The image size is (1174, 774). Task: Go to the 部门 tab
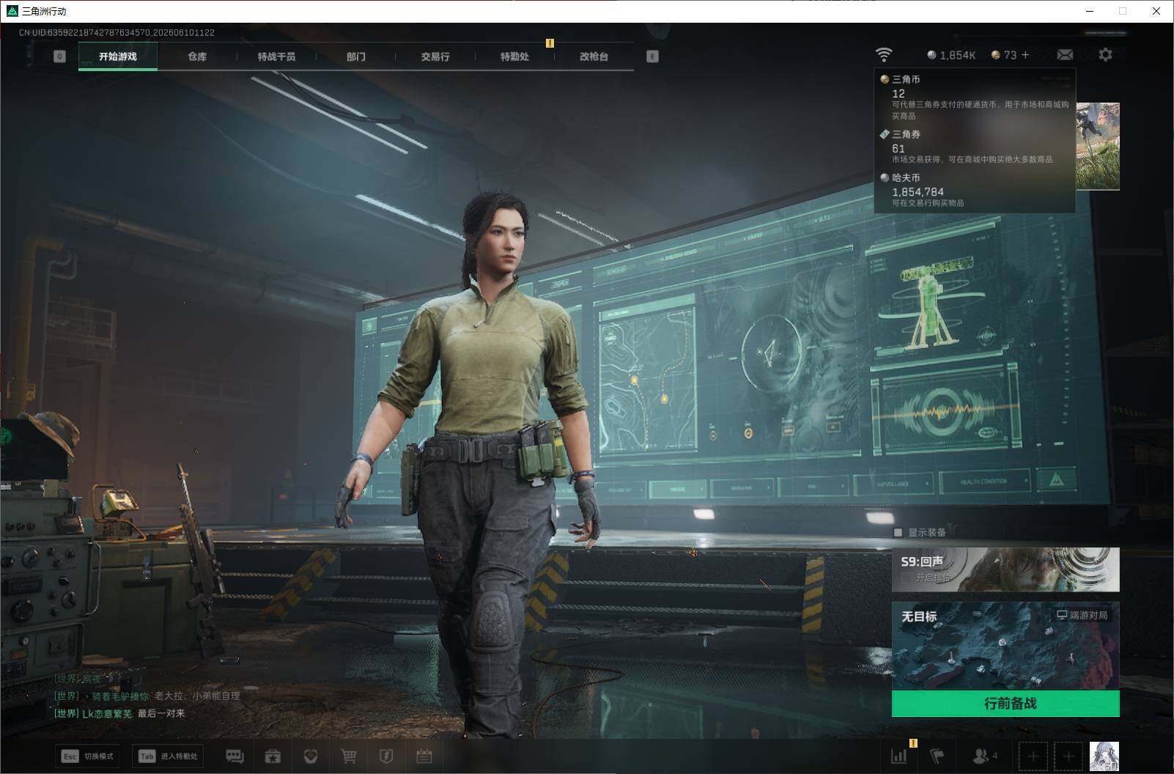pyautogui.click(x=356, y=56)
